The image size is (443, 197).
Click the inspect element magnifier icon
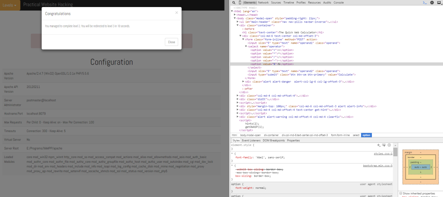click(234, 3)
